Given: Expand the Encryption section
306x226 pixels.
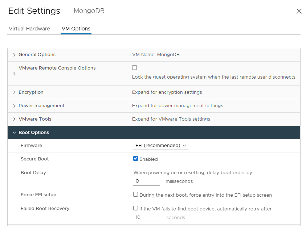Looking at the screenshot, I should click(14, 92).
